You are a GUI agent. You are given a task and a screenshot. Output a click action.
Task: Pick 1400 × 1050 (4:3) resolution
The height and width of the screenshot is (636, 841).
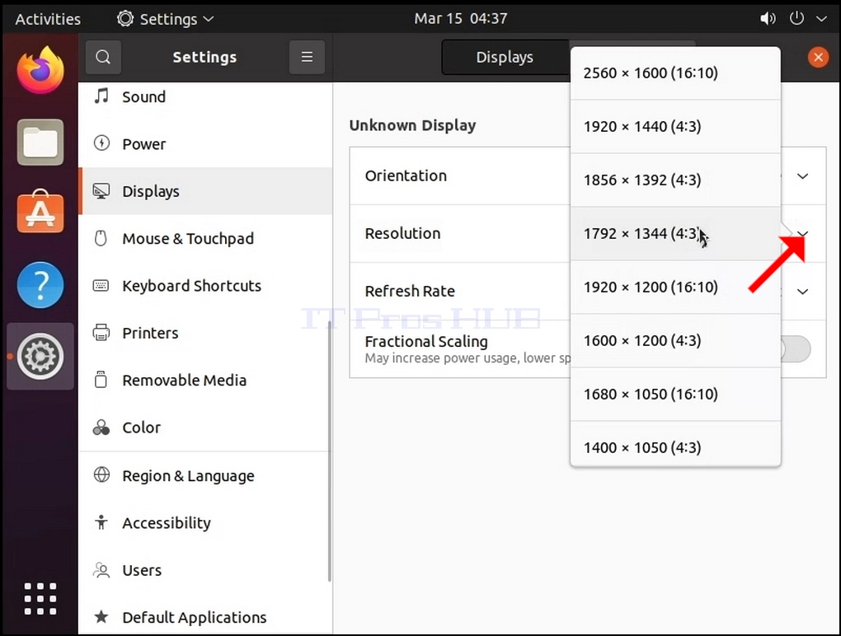[x=675, y=445]
